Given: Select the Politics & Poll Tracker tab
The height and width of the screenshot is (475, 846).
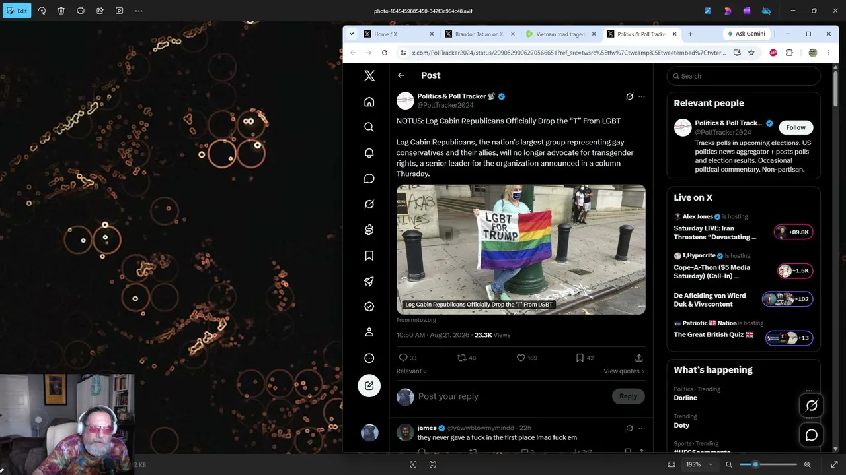Looking at the screenshot, I should tap(641, 34).
